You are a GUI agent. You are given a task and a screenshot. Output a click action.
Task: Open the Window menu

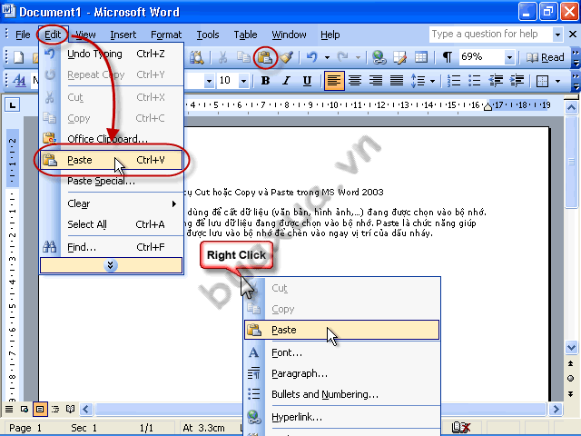tap(289, 35)
